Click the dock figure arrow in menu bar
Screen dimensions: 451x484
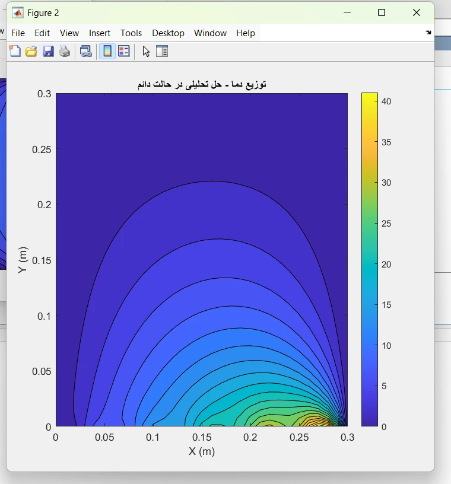click(428, 33)
